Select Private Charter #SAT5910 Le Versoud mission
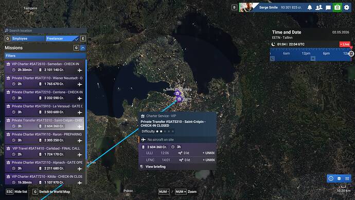 [44, 109]
